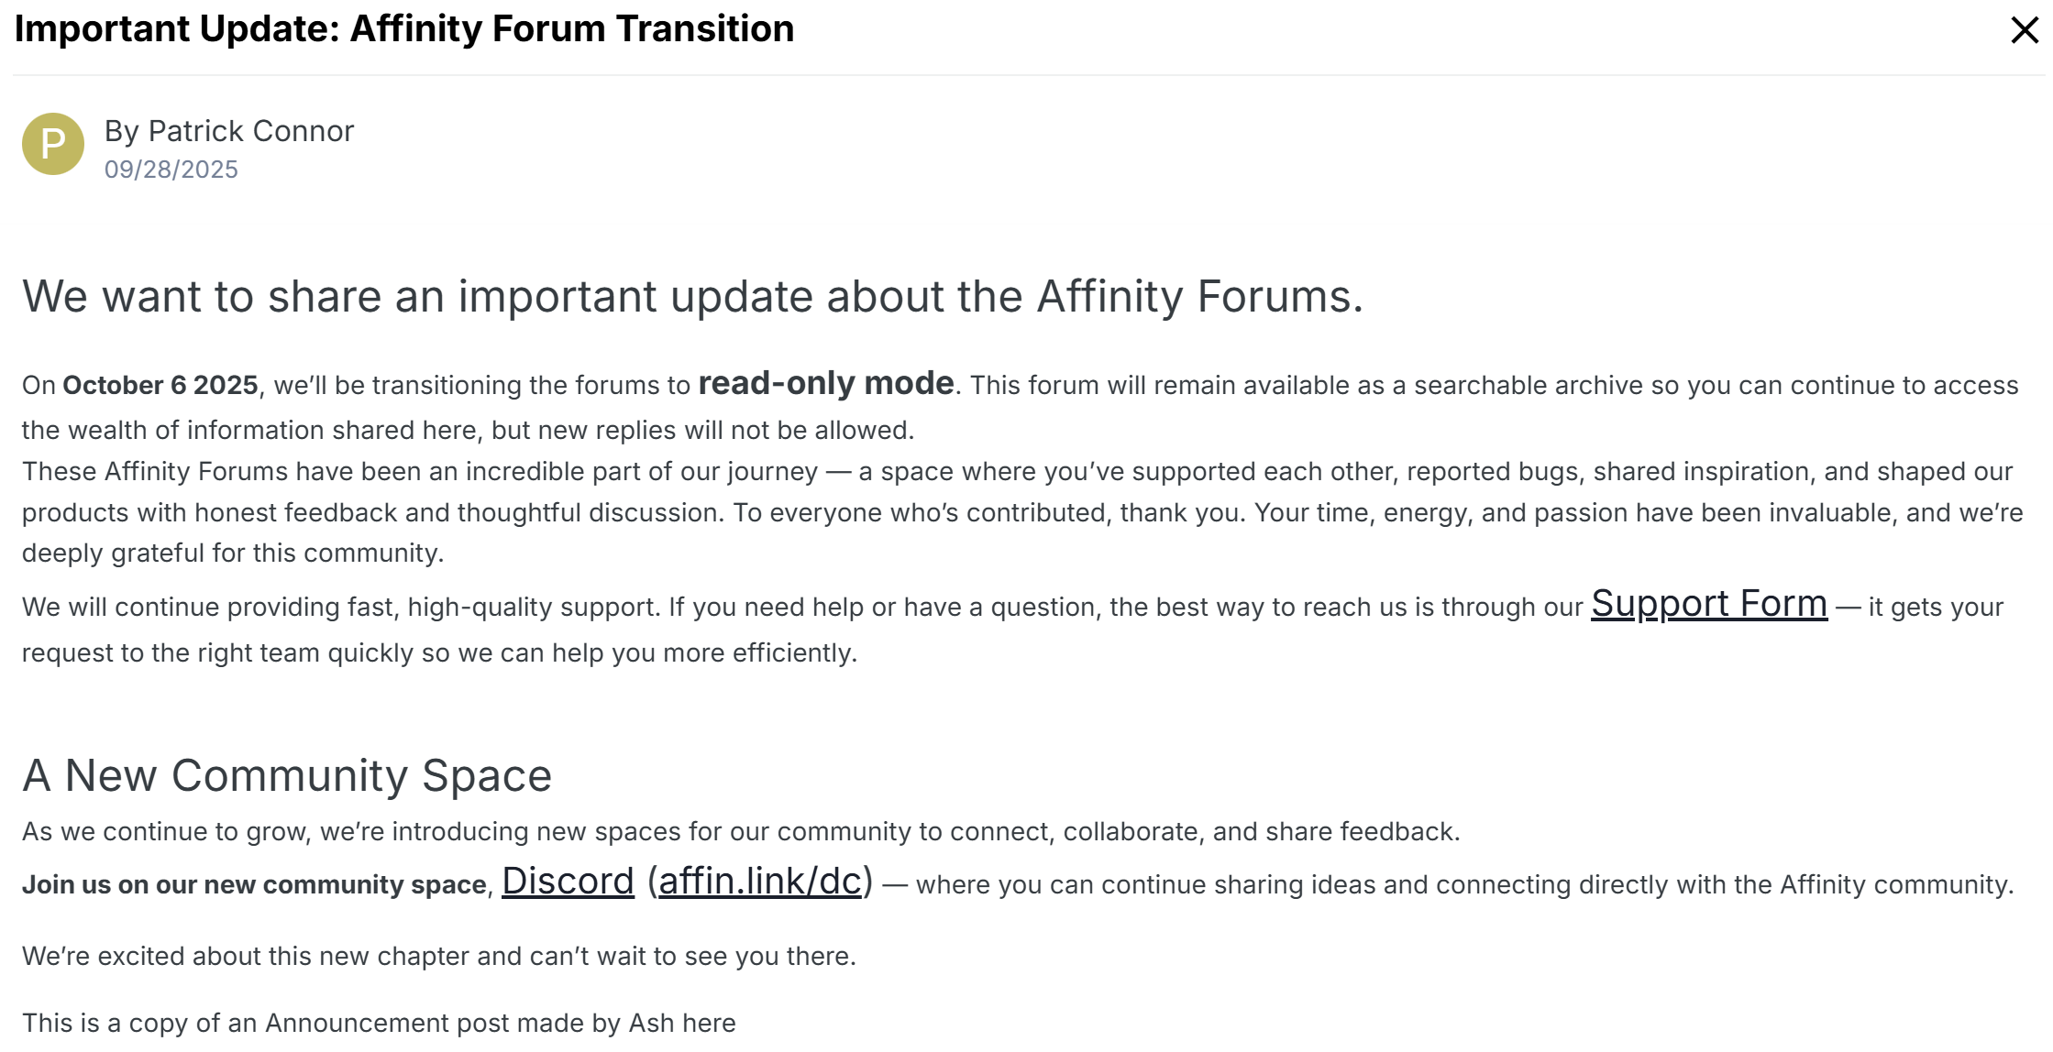Click the "A New Community Space" heading
This screenshot has width=2053, height=1052.
pyautogui.click(x=288, y=774)
